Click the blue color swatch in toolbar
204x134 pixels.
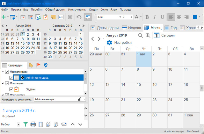tap(195, 17)
